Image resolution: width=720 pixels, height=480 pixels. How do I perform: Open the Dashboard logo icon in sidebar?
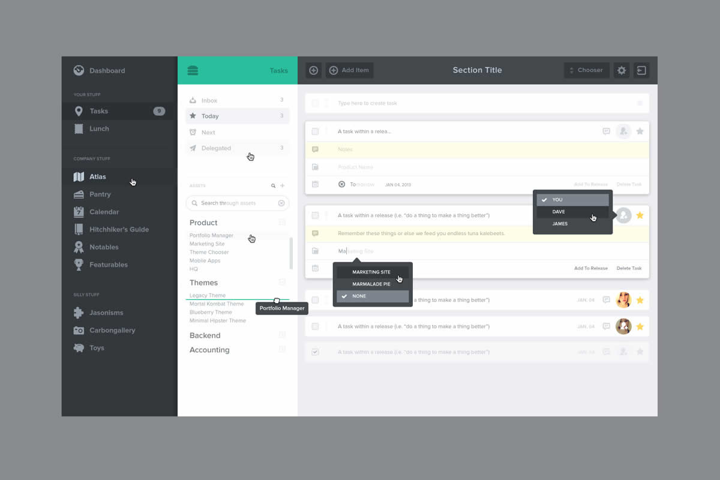79,70
